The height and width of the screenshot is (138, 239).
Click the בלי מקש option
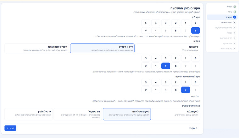click(x=195, y=97)
